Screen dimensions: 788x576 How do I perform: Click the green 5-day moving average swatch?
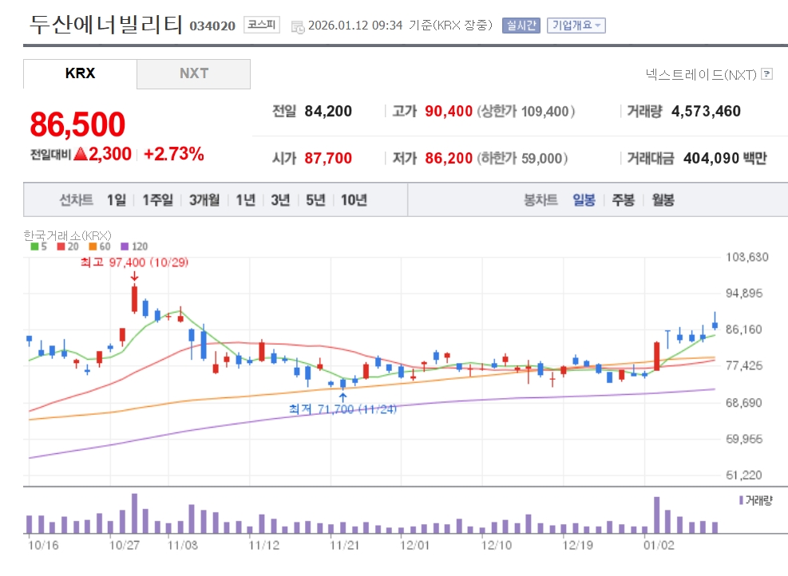[34, 247]
